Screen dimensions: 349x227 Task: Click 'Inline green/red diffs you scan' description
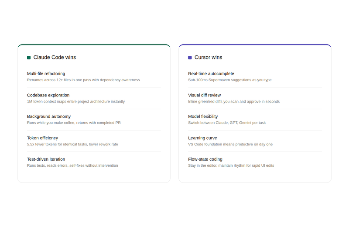(234, 102)
